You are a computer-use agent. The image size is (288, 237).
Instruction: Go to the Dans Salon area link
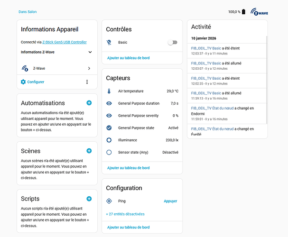tap(28, 12)
